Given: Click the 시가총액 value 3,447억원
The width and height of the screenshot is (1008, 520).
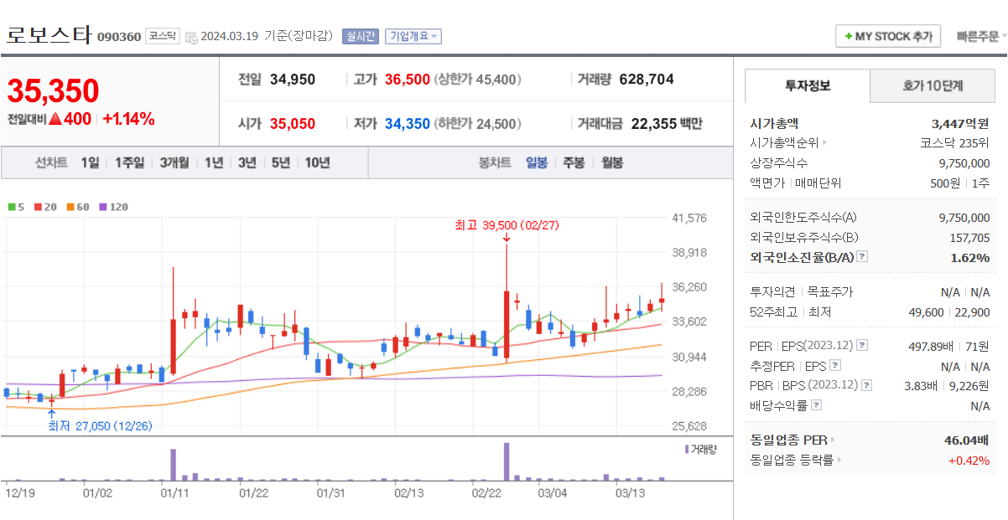Looking at the screenshot, I should (960, 123).
